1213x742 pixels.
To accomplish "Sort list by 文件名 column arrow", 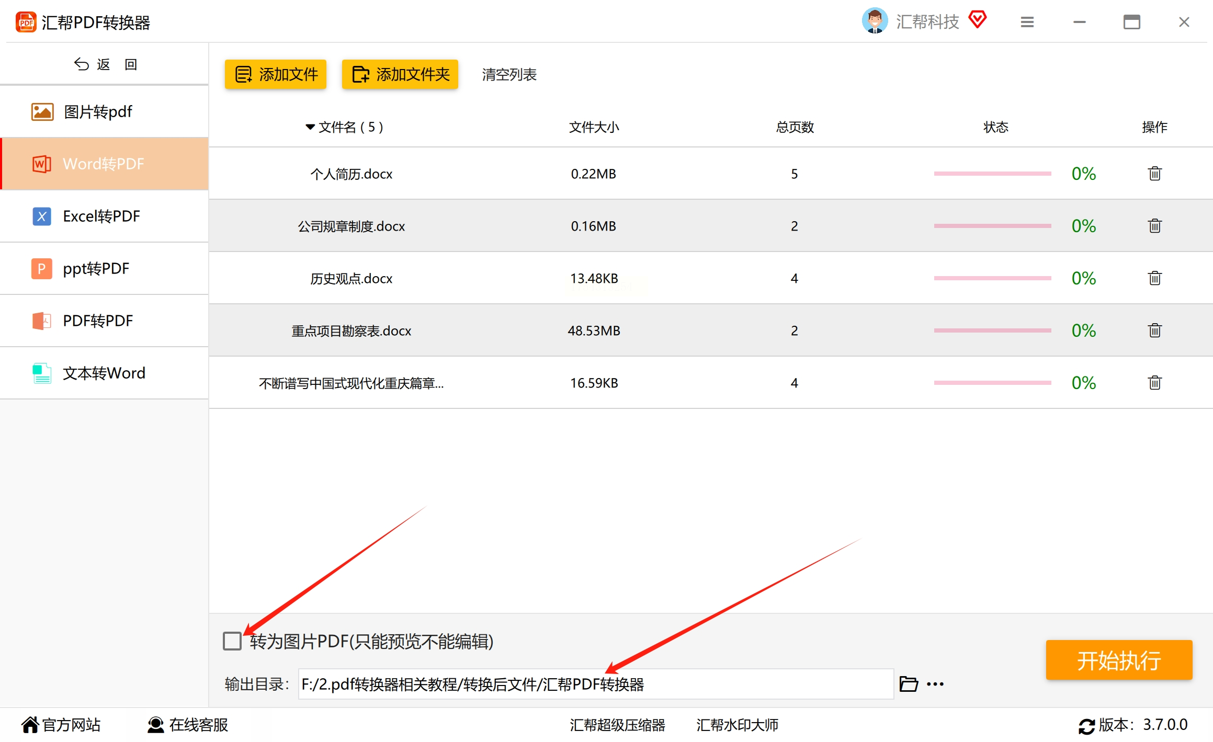I will pos(310,127).
